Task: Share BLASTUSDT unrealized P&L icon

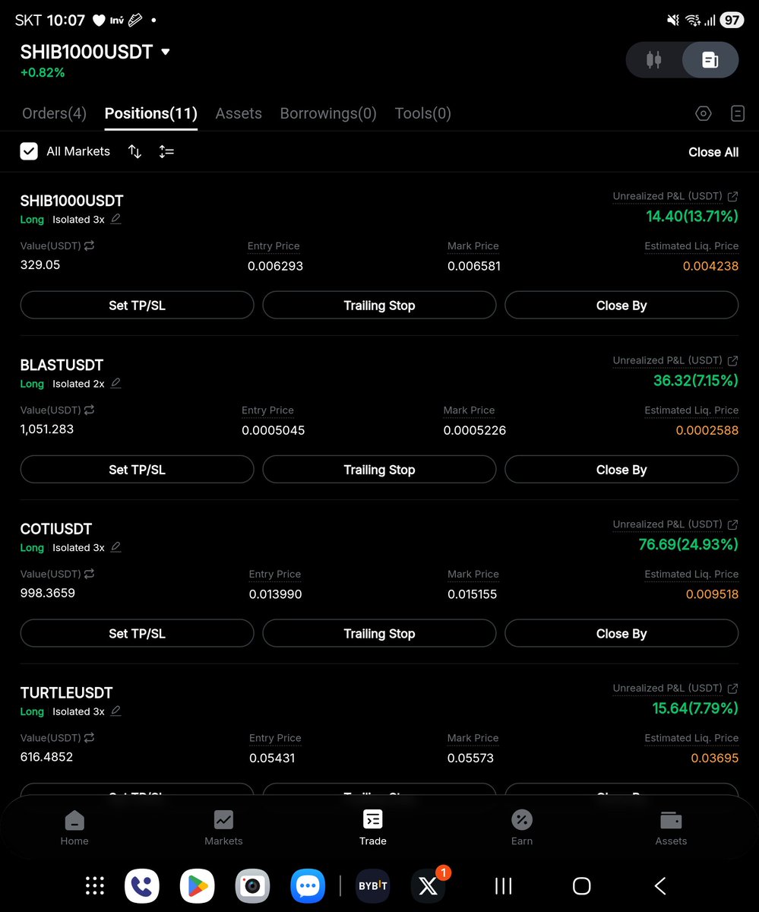Action: 732,360
